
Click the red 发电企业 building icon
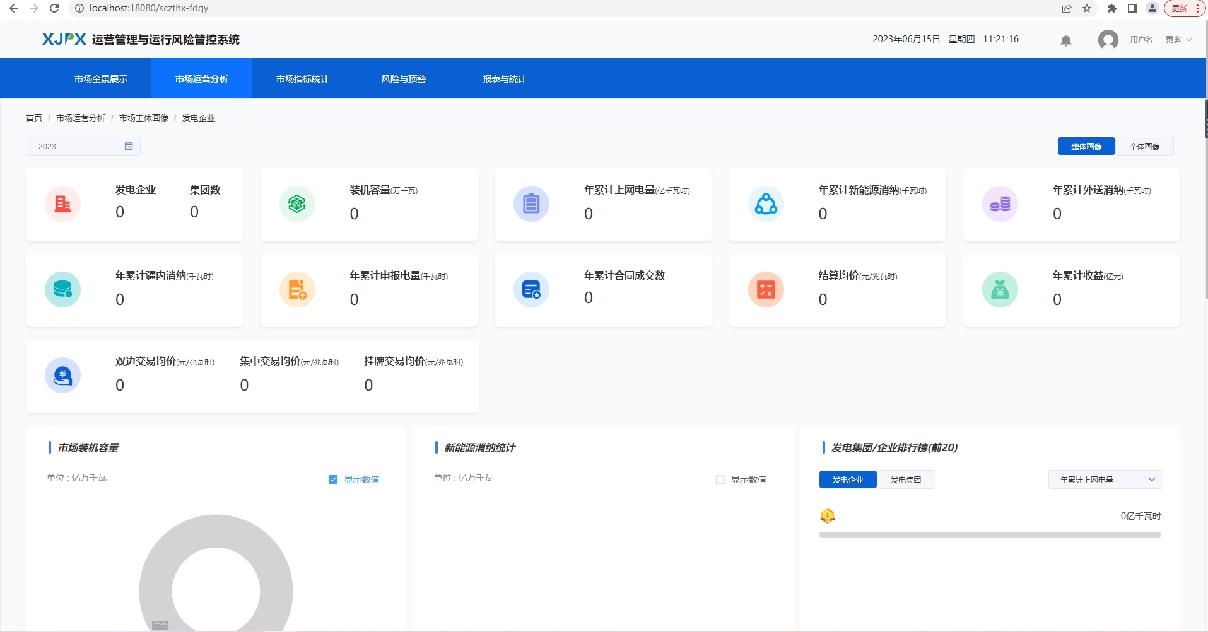coord(62,204)
